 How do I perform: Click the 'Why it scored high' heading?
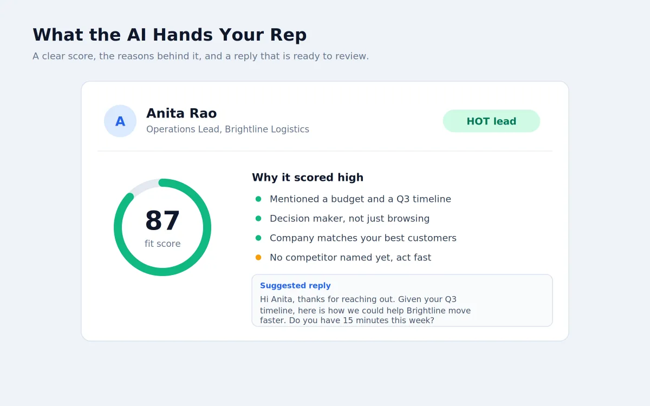(x=308, y=178)
